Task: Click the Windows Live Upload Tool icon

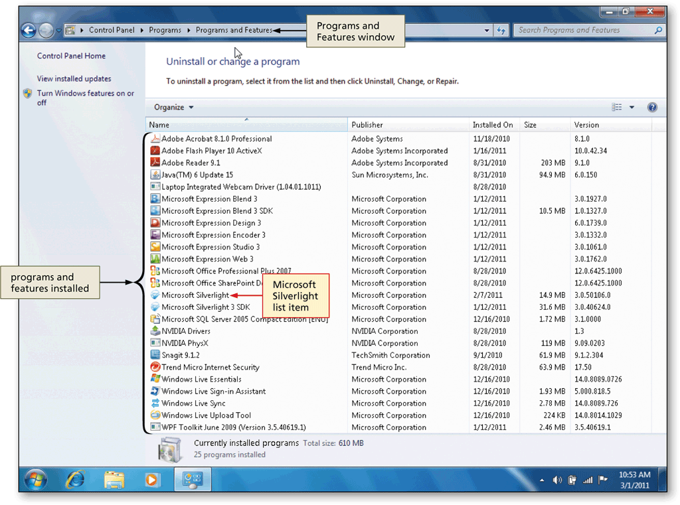Action: [x=155, y=415]
